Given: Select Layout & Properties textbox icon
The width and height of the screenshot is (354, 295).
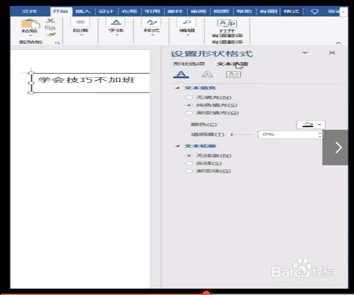Looking at the screenshot, I should tap(233, 74).
